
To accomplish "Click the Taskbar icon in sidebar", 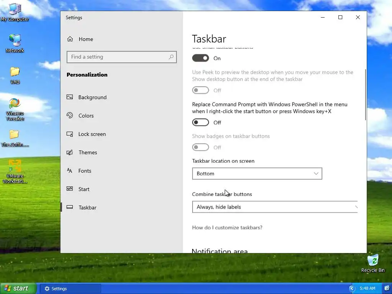I will point(70,207).
